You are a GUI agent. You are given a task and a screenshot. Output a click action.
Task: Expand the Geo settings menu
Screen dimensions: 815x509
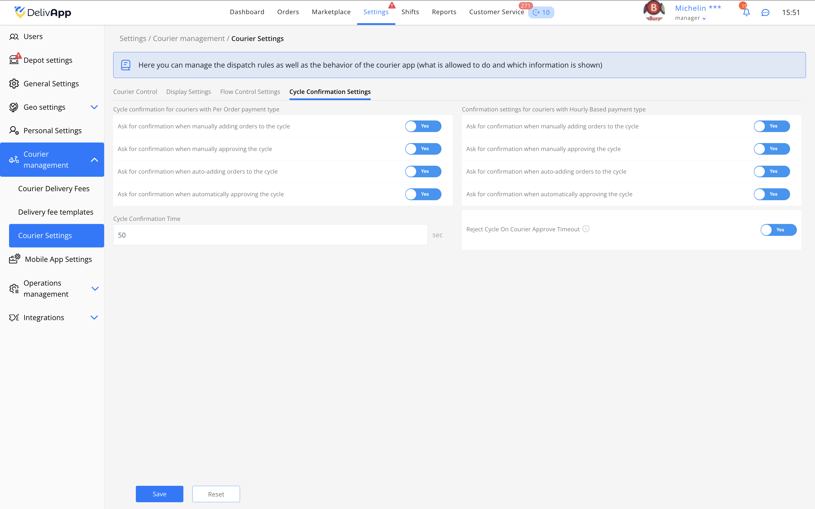pos(94,107)
